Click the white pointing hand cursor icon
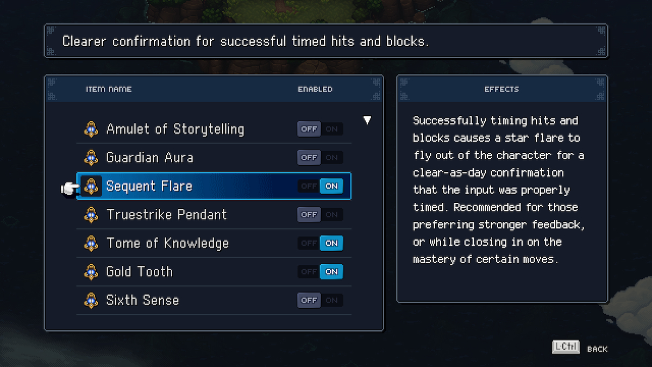The image size is (652, 367). [x=70, y=188]
